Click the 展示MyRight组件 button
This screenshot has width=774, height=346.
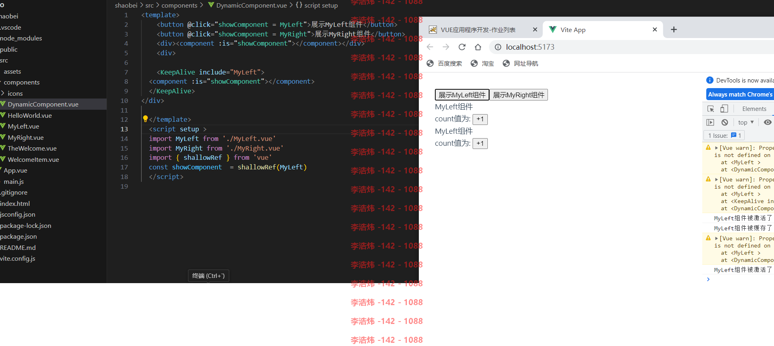[x=519, y=95]
